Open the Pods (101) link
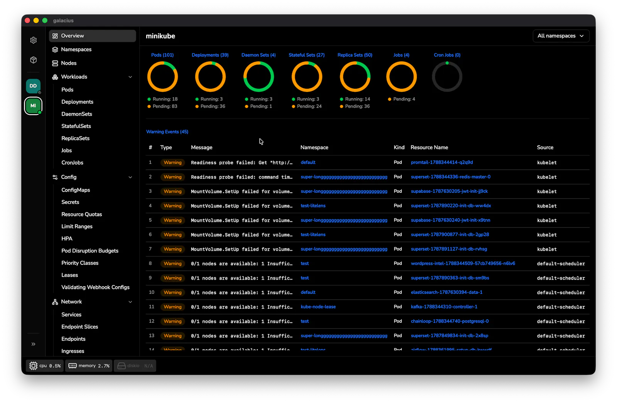The image size is (617, 403). point(162,55)
